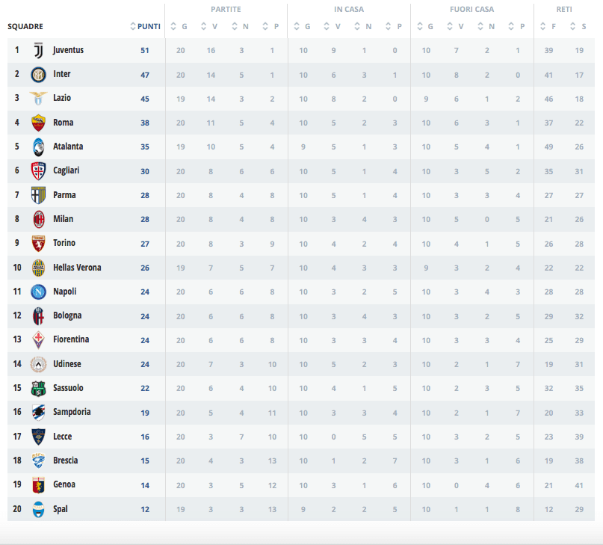Click the Lazio eagle crest
This screenshot has height=545, width=603.
click(x=38, y=99)
